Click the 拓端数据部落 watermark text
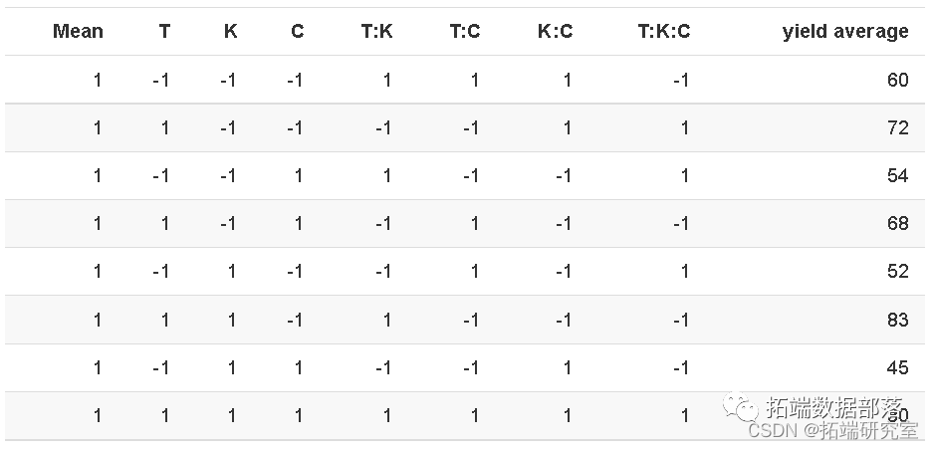933x449 pixels. [836, 408]
